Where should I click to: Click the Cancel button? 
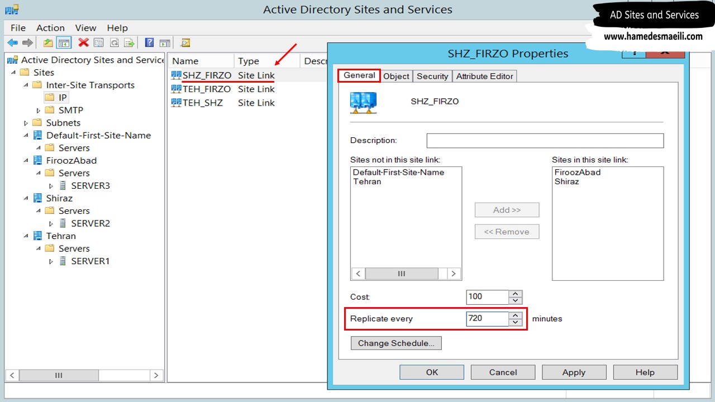point(503,372)
